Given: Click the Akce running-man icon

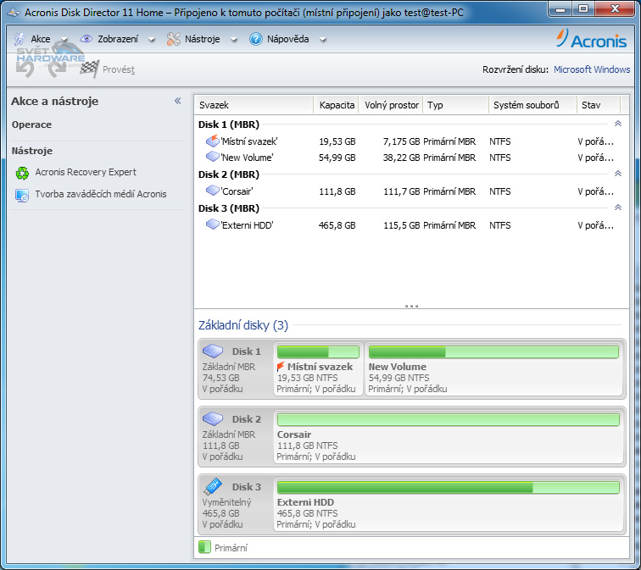Looking at the screenshot, I should point(20,39).
